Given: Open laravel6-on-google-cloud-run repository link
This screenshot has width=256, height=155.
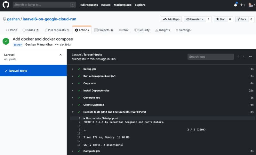Looking at the screenshot, I should coord(50,19).
